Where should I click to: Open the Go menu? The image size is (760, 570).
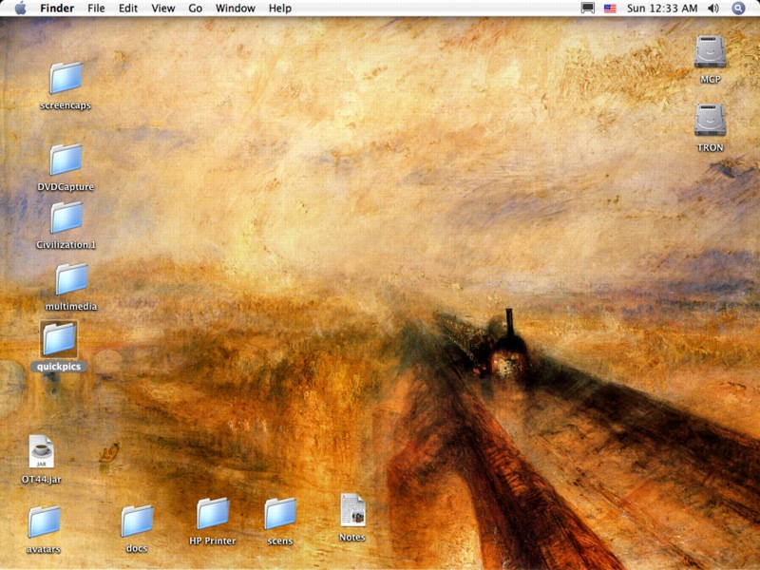[195, 9]
